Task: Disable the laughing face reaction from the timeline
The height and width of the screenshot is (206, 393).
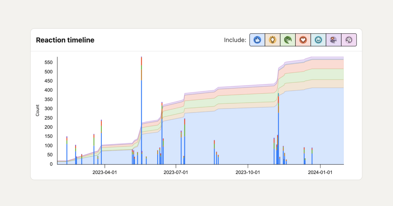Action: (318, 40)
